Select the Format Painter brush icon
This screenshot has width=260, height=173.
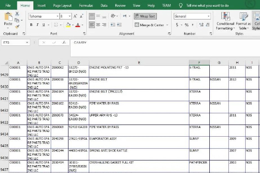coord(17,26)
